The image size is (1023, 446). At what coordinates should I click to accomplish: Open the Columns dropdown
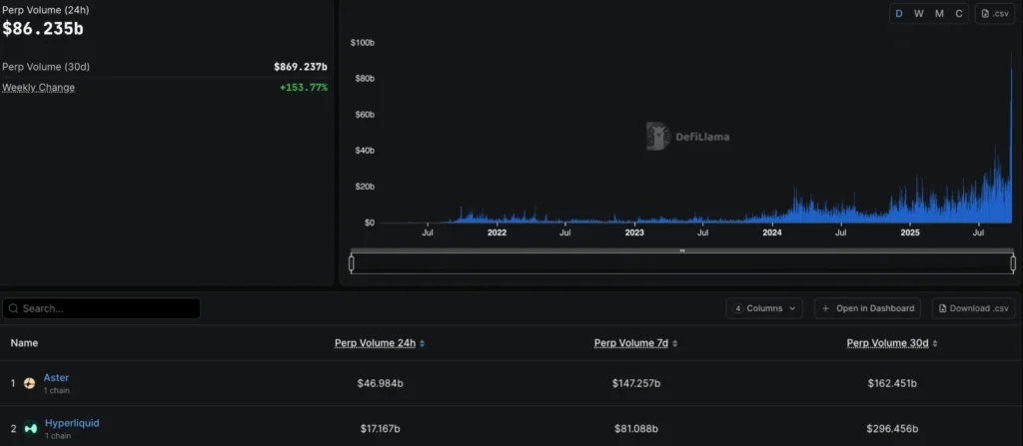click(764, 308)
